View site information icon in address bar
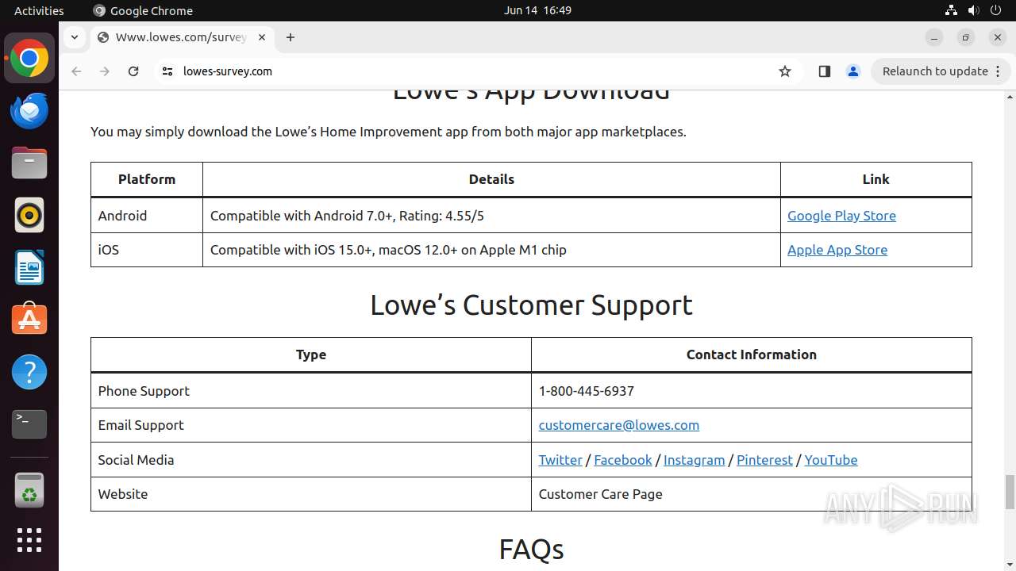This screenshot has height=571, width=1016. tap(167, 71)
